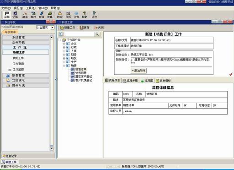Screen dimensions: 234x170
Task: Open the 工具 menu
Action: [x=31, y=8]
